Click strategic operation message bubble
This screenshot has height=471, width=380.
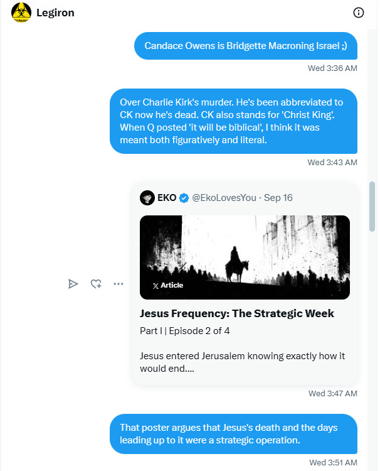pyautogui.click(x=234, y=434)
